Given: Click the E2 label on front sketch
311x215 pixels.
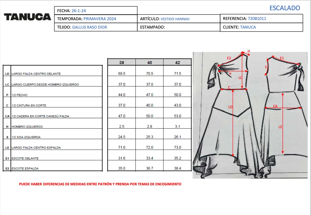Looking at the screenshot, I should pos(229,58).
